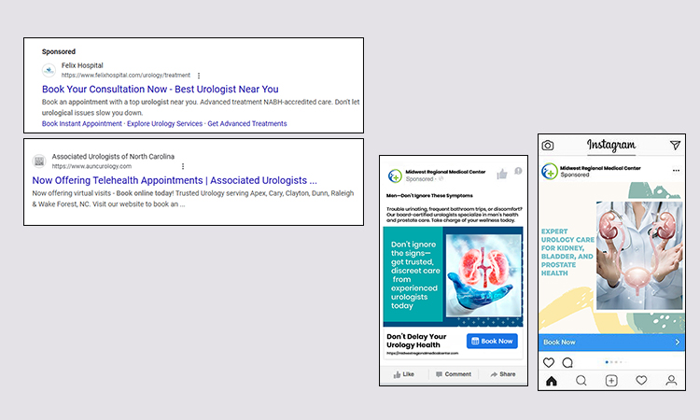The width and height of the screenshot is (700, 420).
Task: Click the Instagram wordmark logo
Action: pos(611,145)
